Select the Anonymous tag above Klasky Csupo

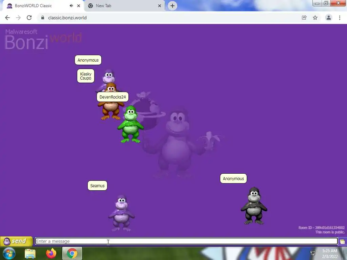88,60
